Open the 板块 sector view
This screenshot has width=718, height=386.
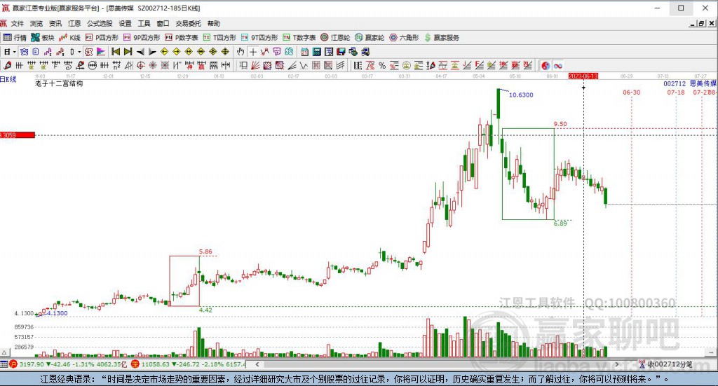pos(43,38)
